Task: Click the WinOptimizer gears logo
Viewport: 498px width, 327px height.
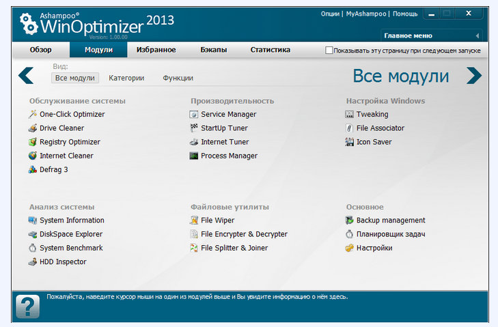Action: pos(28,23)
